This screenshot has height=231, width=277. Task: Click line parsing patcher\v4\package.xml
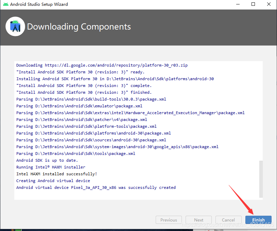[82, 120]
